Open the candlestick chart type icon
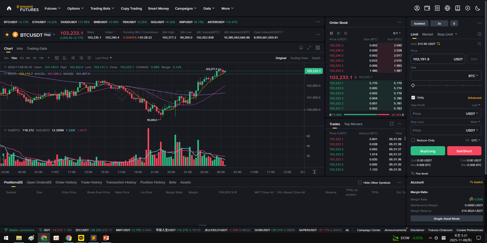487x243 pixels. click(73, 58)
